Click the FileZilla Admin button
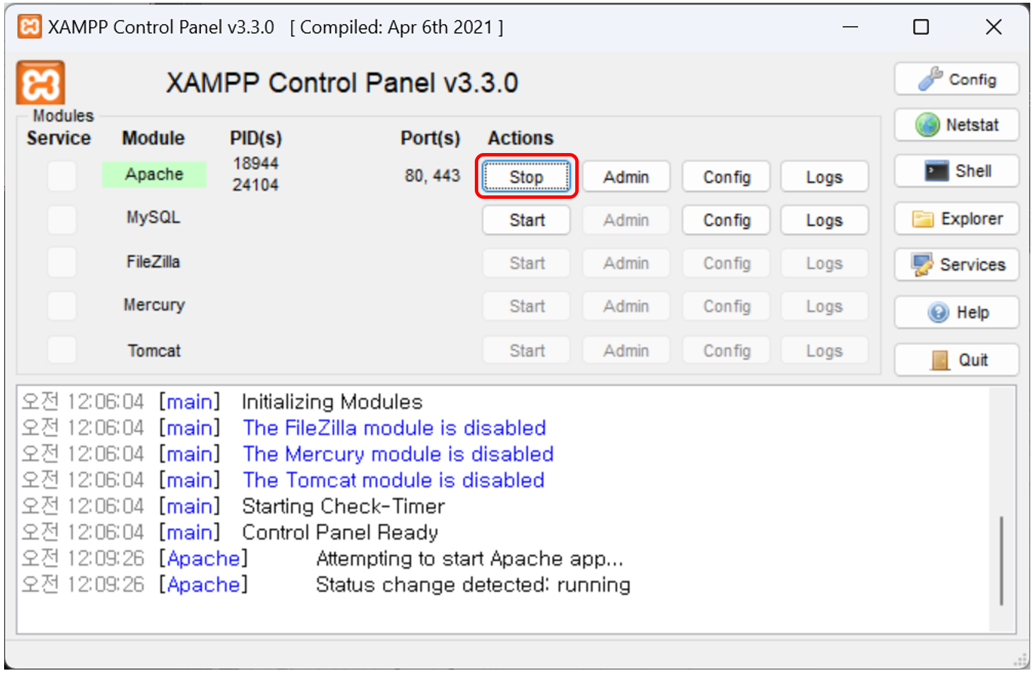The height and width of the screenshot is (673, 1033). point(626,263)
